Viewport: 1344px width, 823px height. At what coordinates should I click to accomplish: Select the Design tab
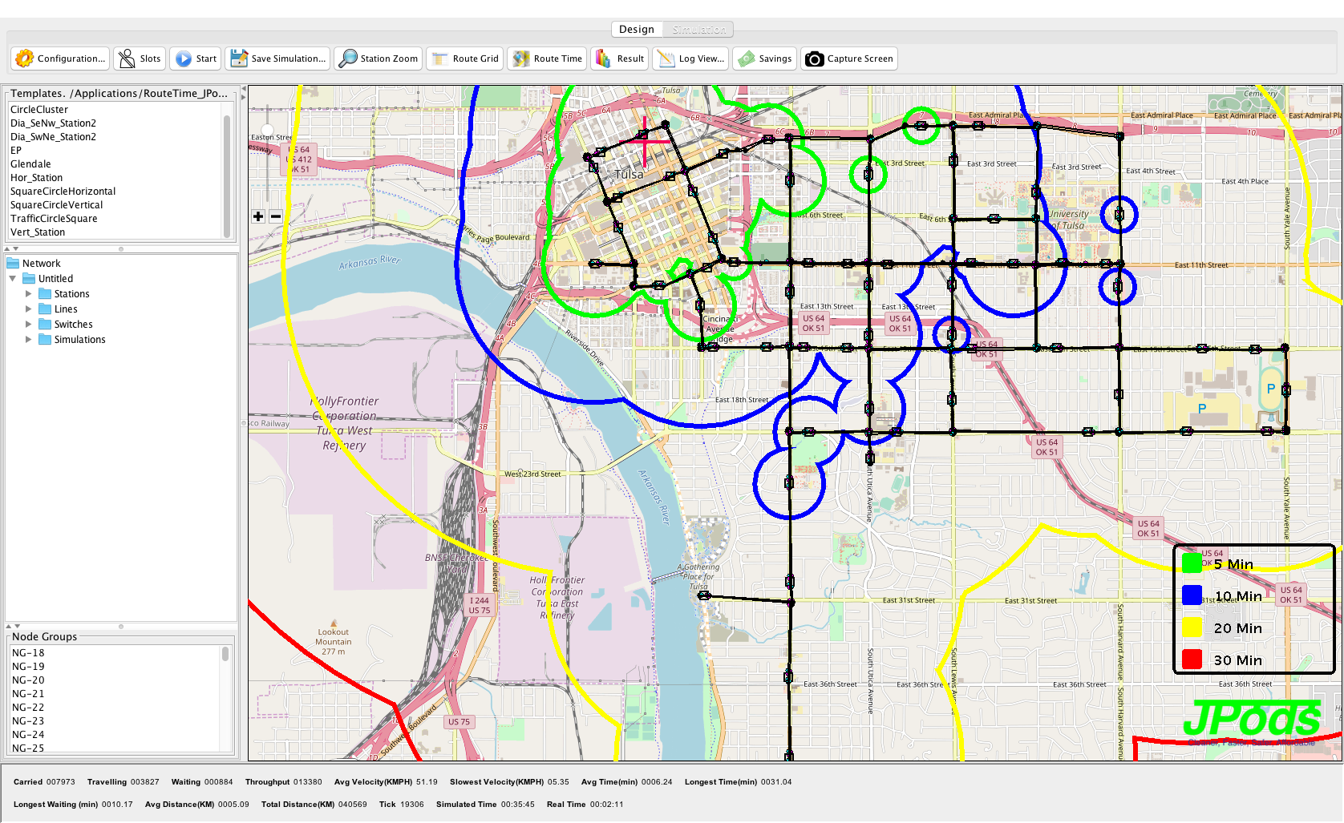point(637,30)
